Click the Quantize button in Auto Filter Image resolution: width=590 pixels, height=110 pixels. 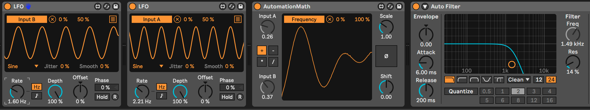[x=461, y=91]
